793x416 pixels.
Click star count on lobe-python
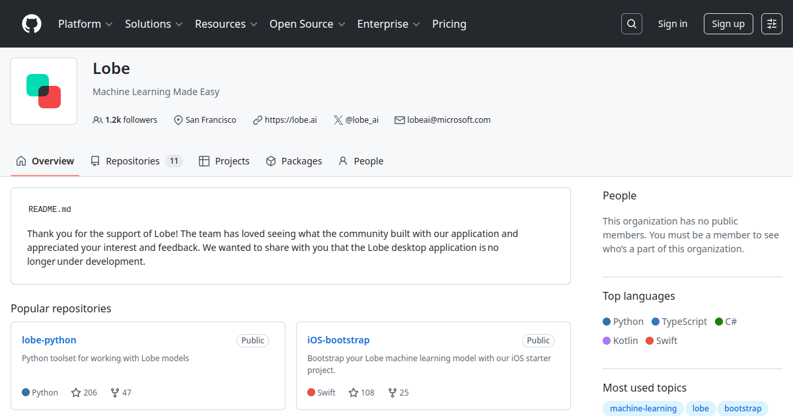coord(84,392)
